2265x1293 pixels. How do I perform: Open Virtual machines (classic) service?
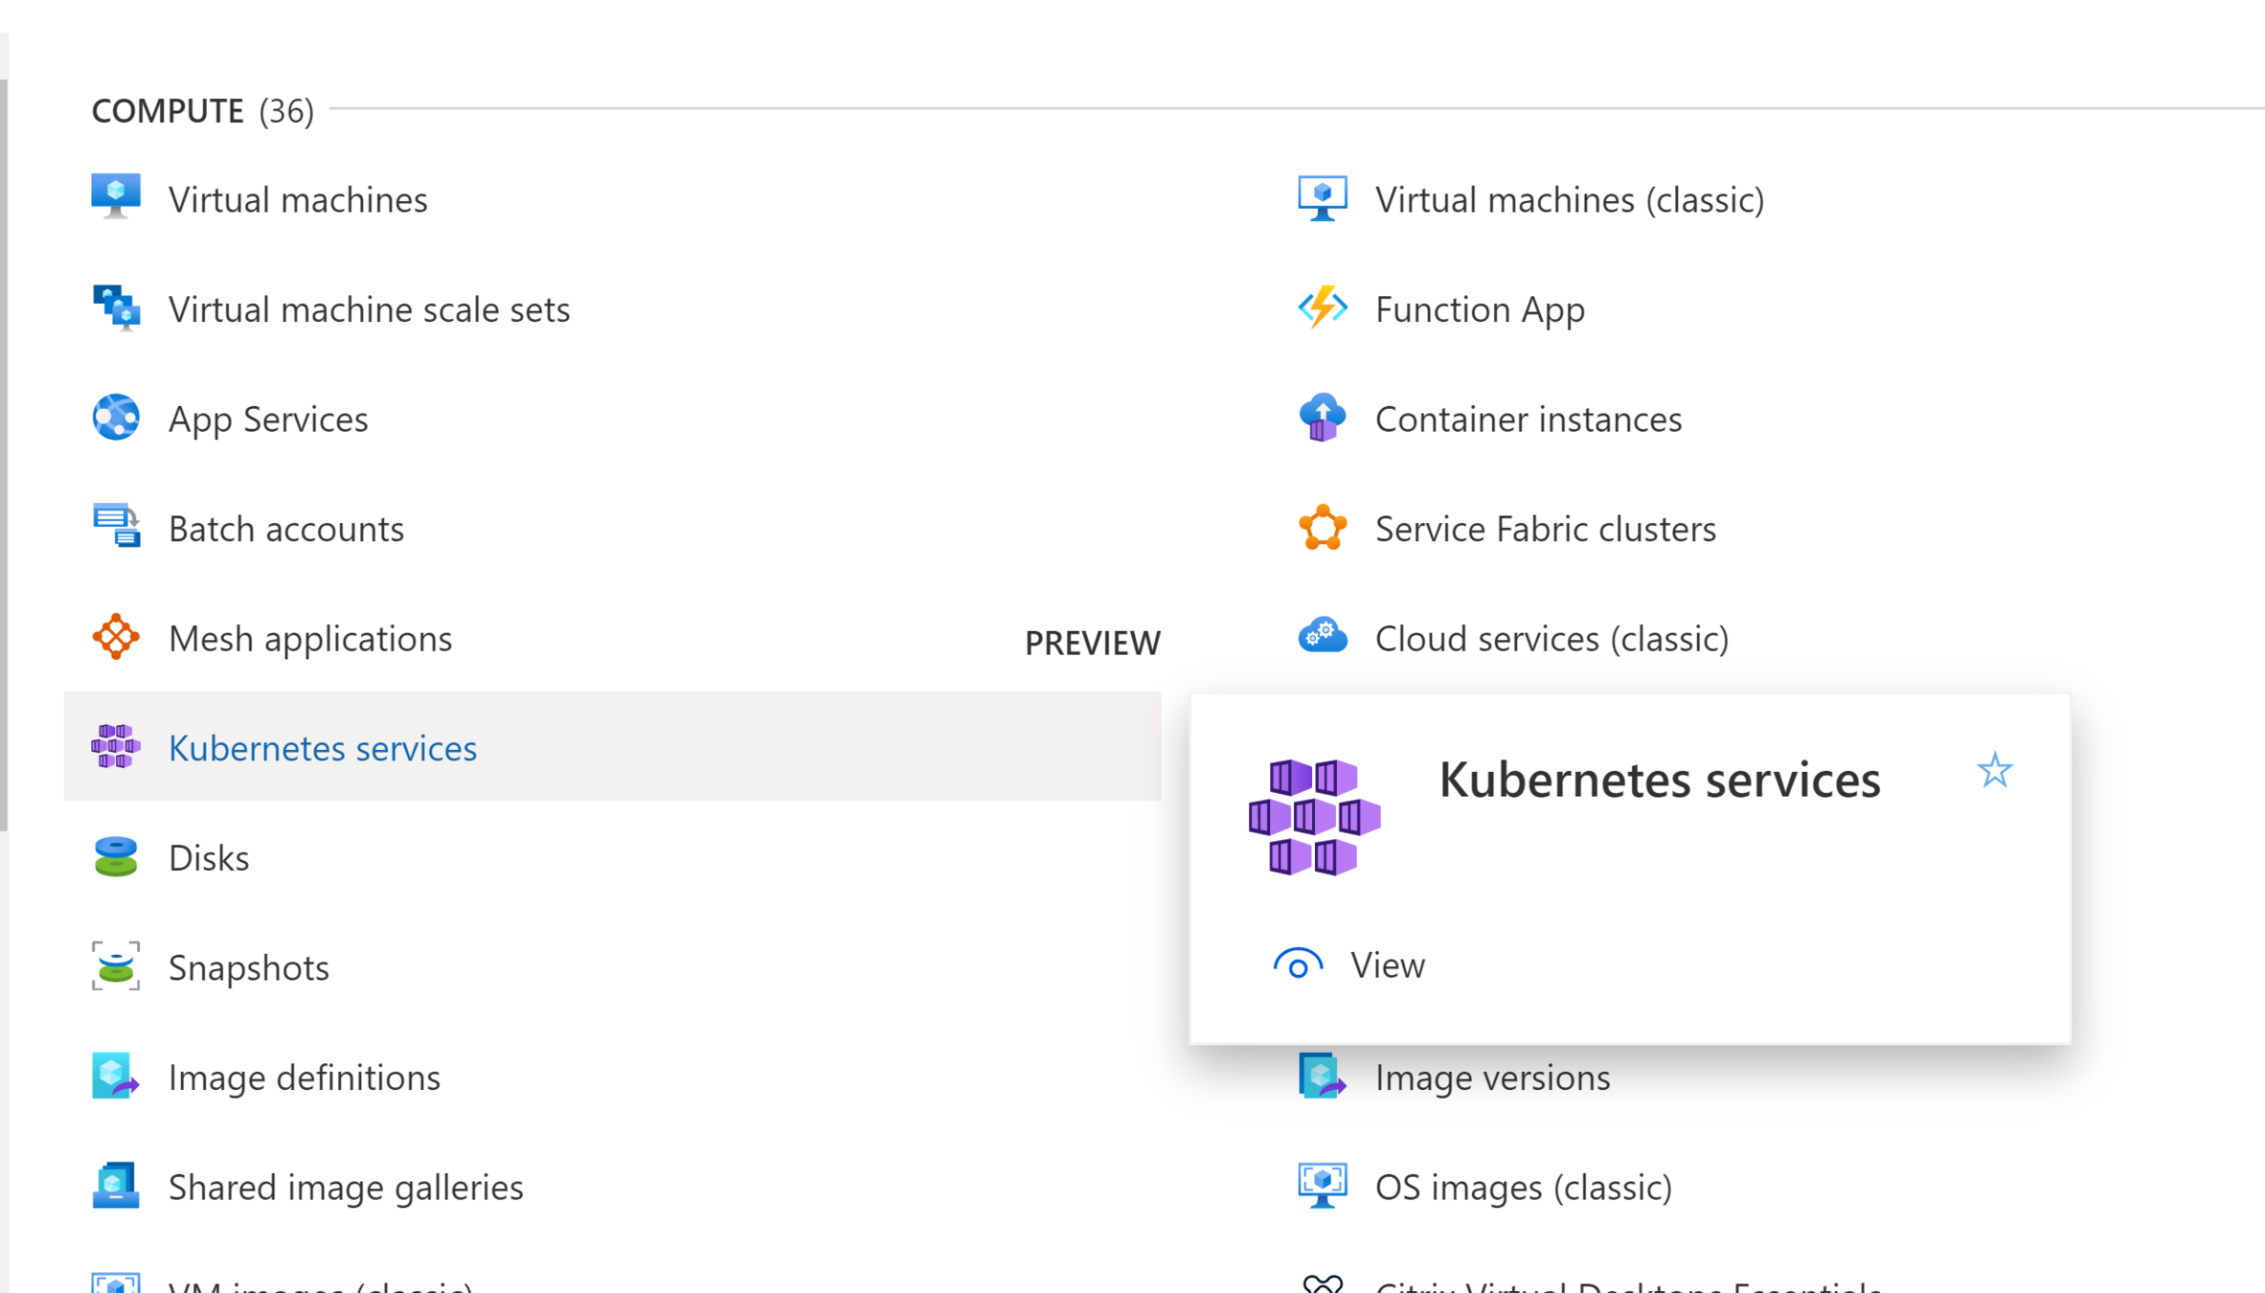(x=1569, y=199)
